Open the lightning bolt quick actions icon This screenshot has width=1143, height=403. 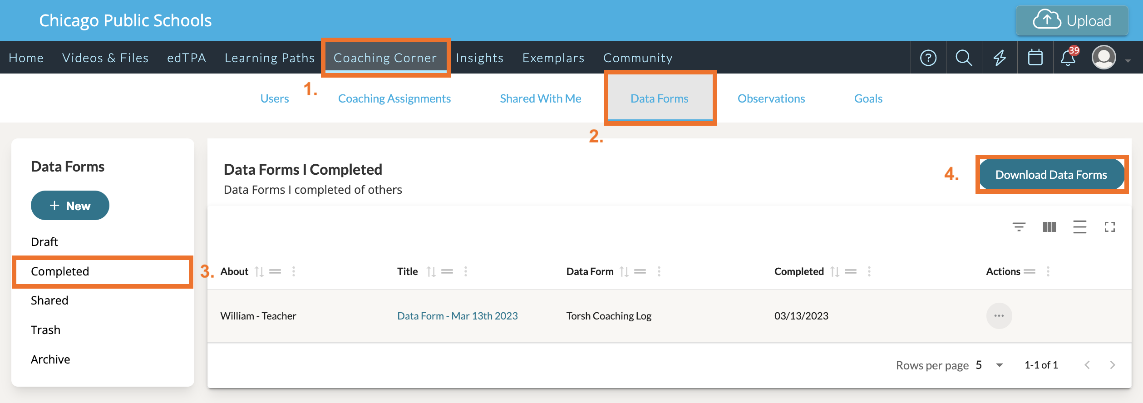pyautogui.click(x=1000, y=58)
